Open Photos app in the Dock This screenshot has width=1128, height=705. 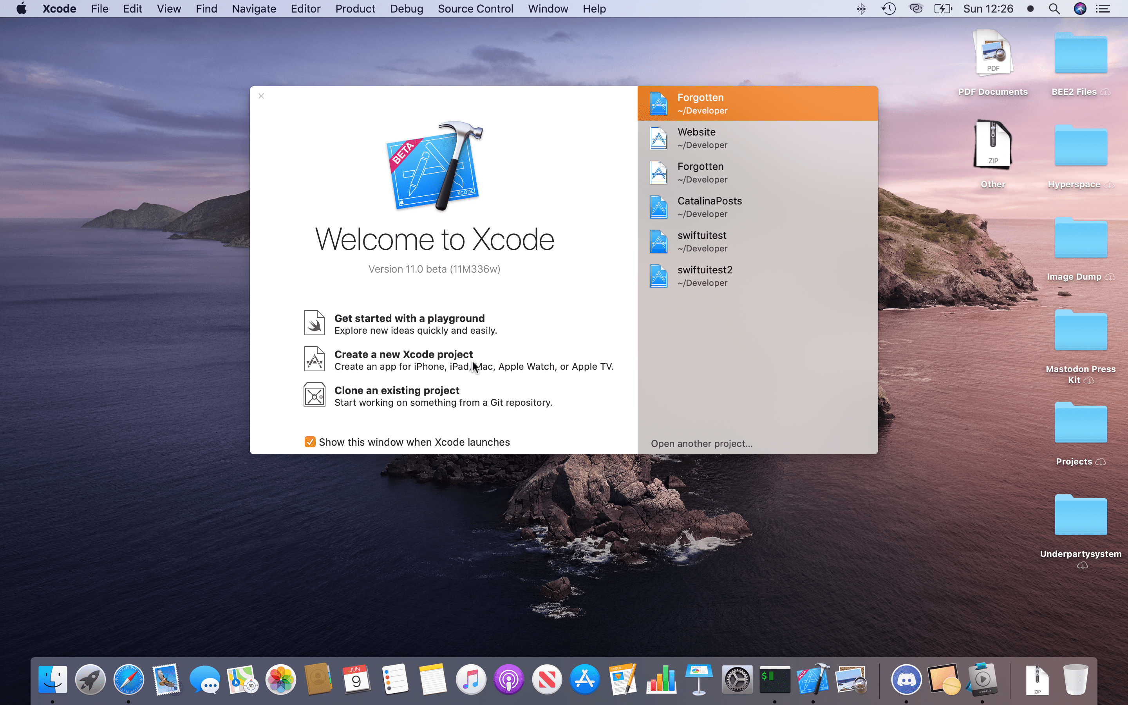pyautogui.click(x=281, y=679)
